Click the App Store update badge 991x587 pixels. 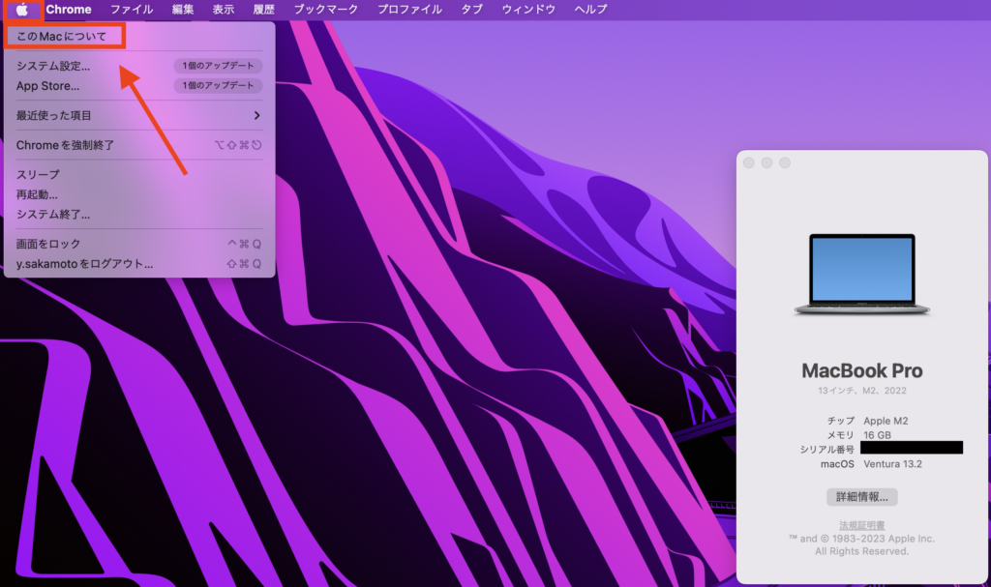click(218, 85)
